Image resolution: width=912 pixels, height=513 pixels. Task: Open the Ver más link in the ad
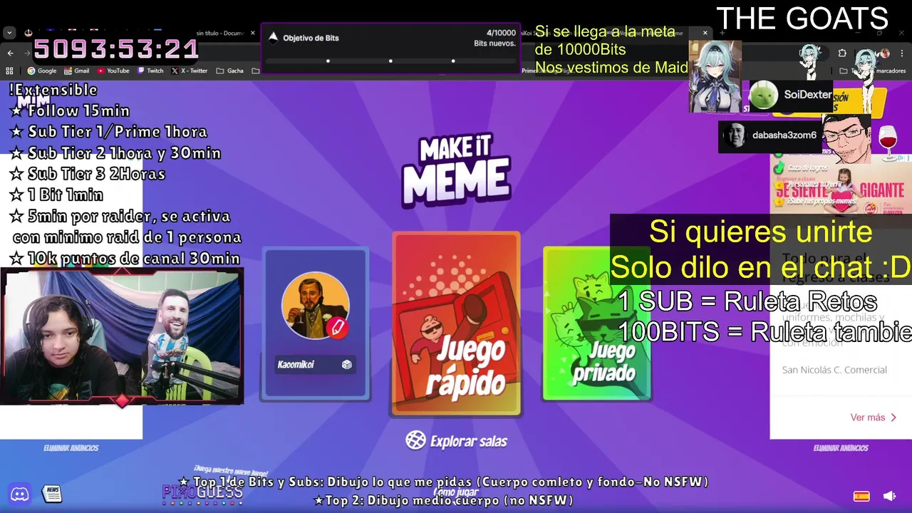pos(873,418)
